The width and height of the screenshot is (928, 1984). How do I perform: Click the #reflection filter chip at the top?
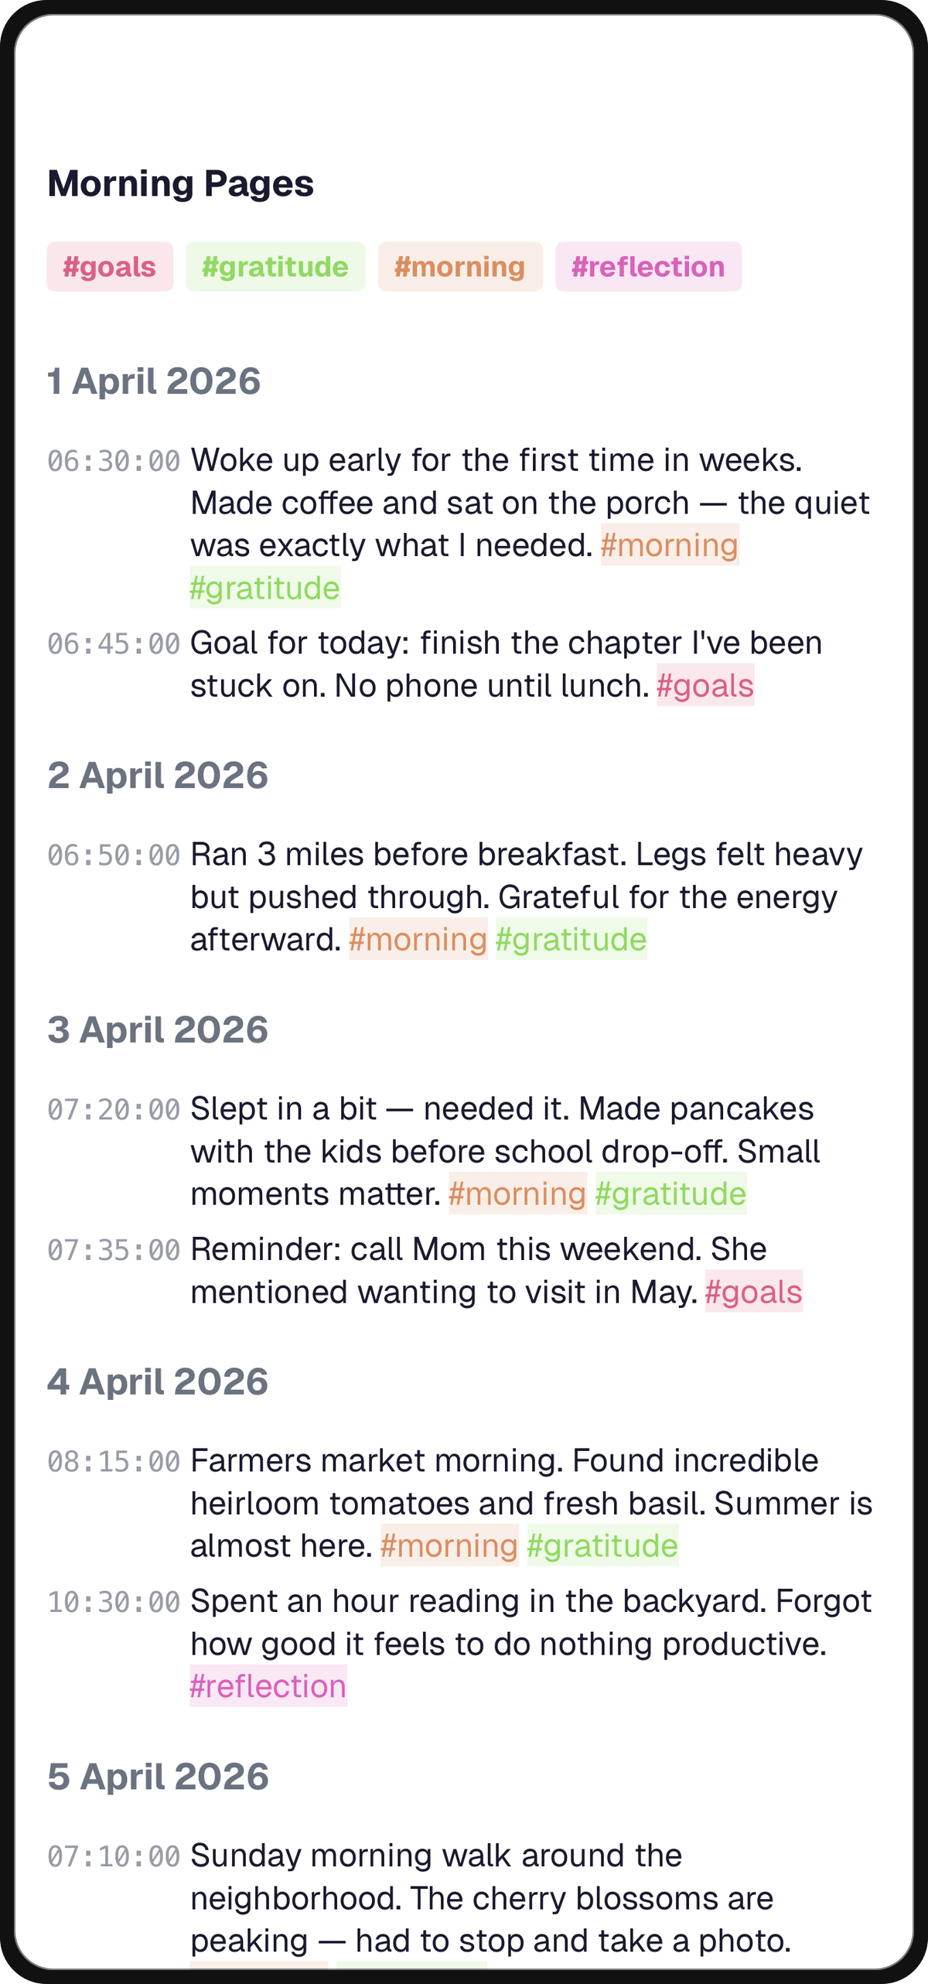tap(648, 267)
